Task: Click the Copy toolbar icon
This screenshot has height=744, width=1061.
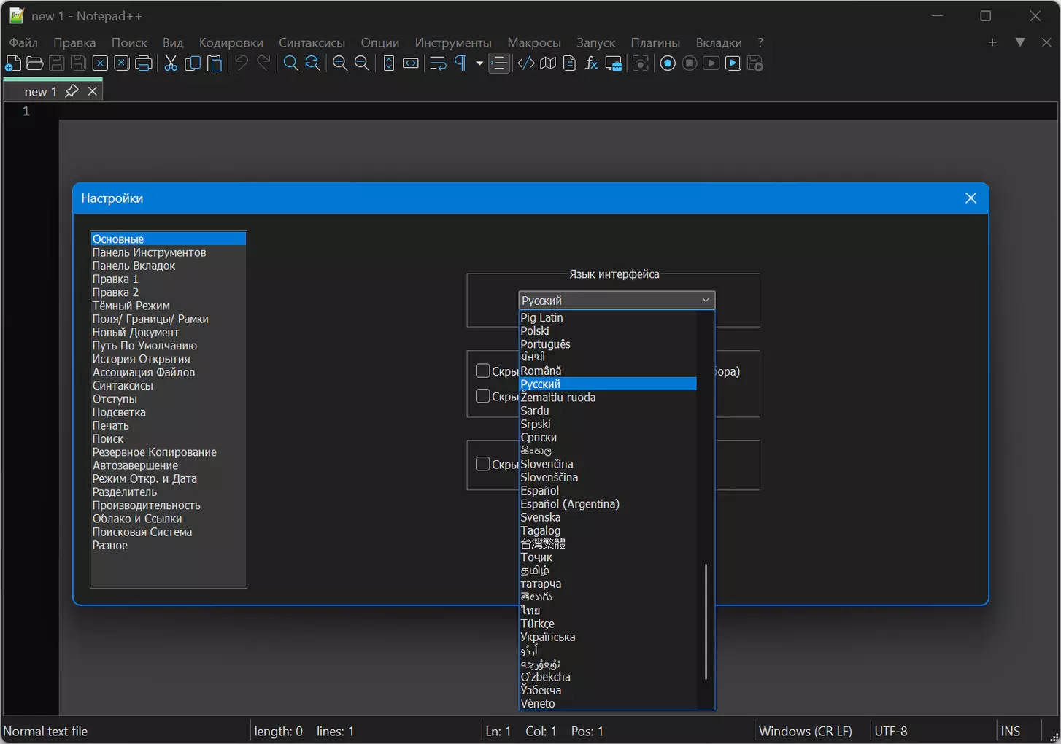Action: 193,63
